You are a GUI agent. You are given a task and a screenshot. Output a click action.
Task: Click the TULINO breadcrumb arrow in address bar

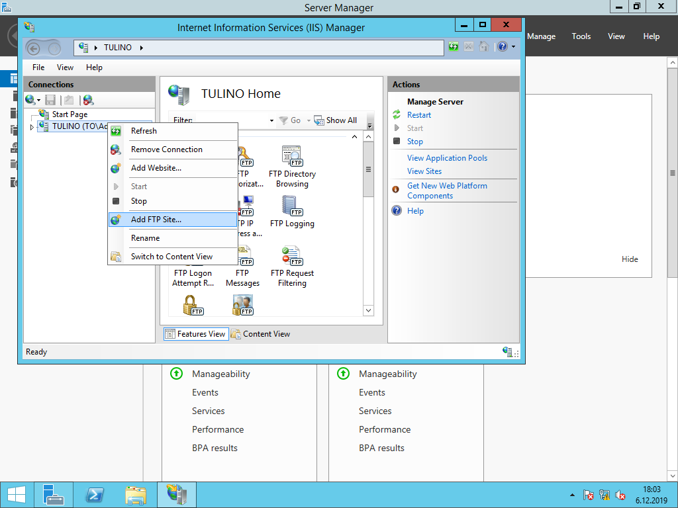142,48
